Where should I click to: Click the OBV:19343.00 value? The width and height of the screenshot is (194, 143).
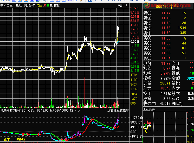pyautogui.click(x=38, y=110)
